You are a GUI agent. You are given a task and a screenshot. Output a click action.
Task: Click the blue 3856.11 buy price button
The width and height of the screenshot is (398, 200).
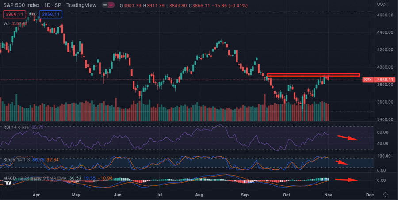50,14
